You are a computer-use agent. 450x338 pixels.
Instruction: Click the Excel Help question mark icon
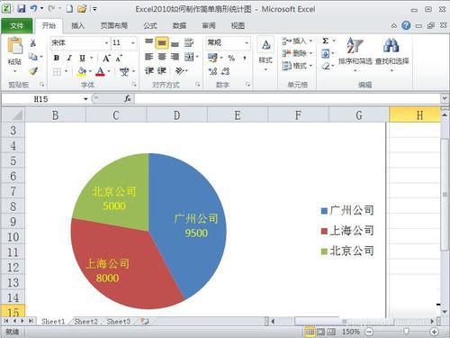pos(406,25)
